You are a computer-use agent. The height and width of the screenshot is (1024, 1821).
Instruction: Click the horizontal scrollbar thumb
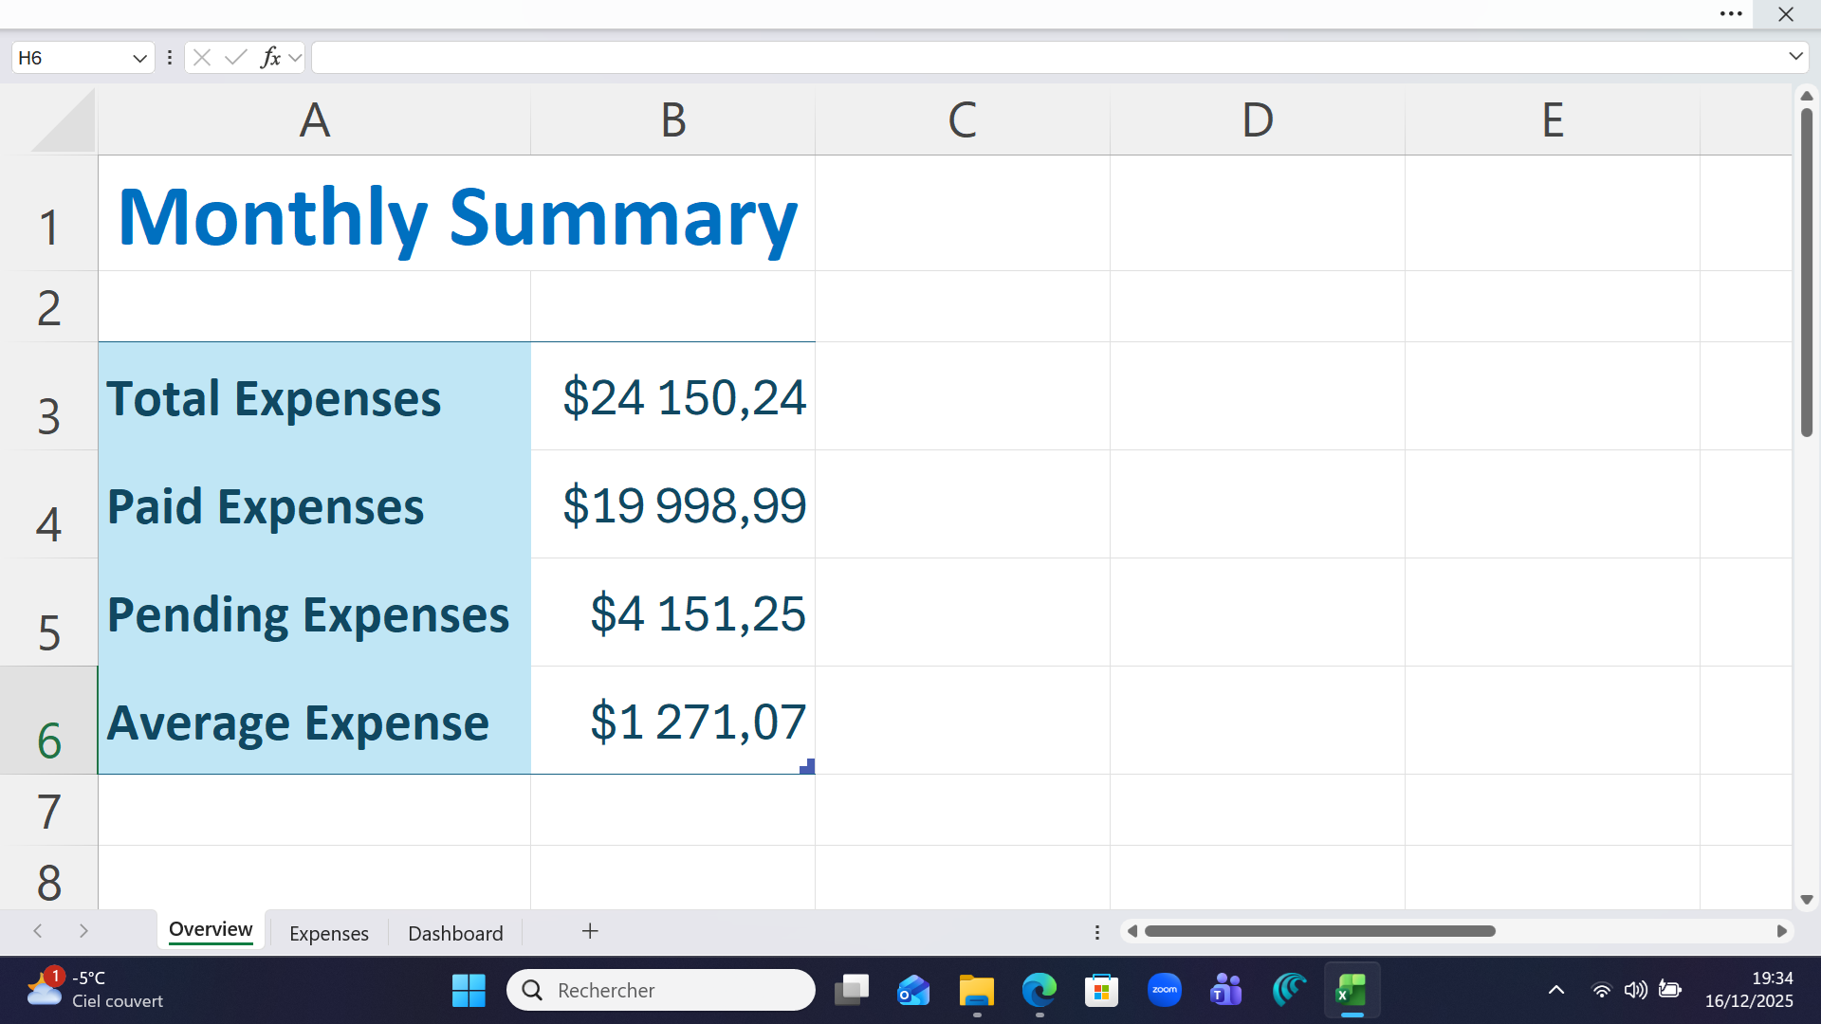click(x=1318, y=931)
